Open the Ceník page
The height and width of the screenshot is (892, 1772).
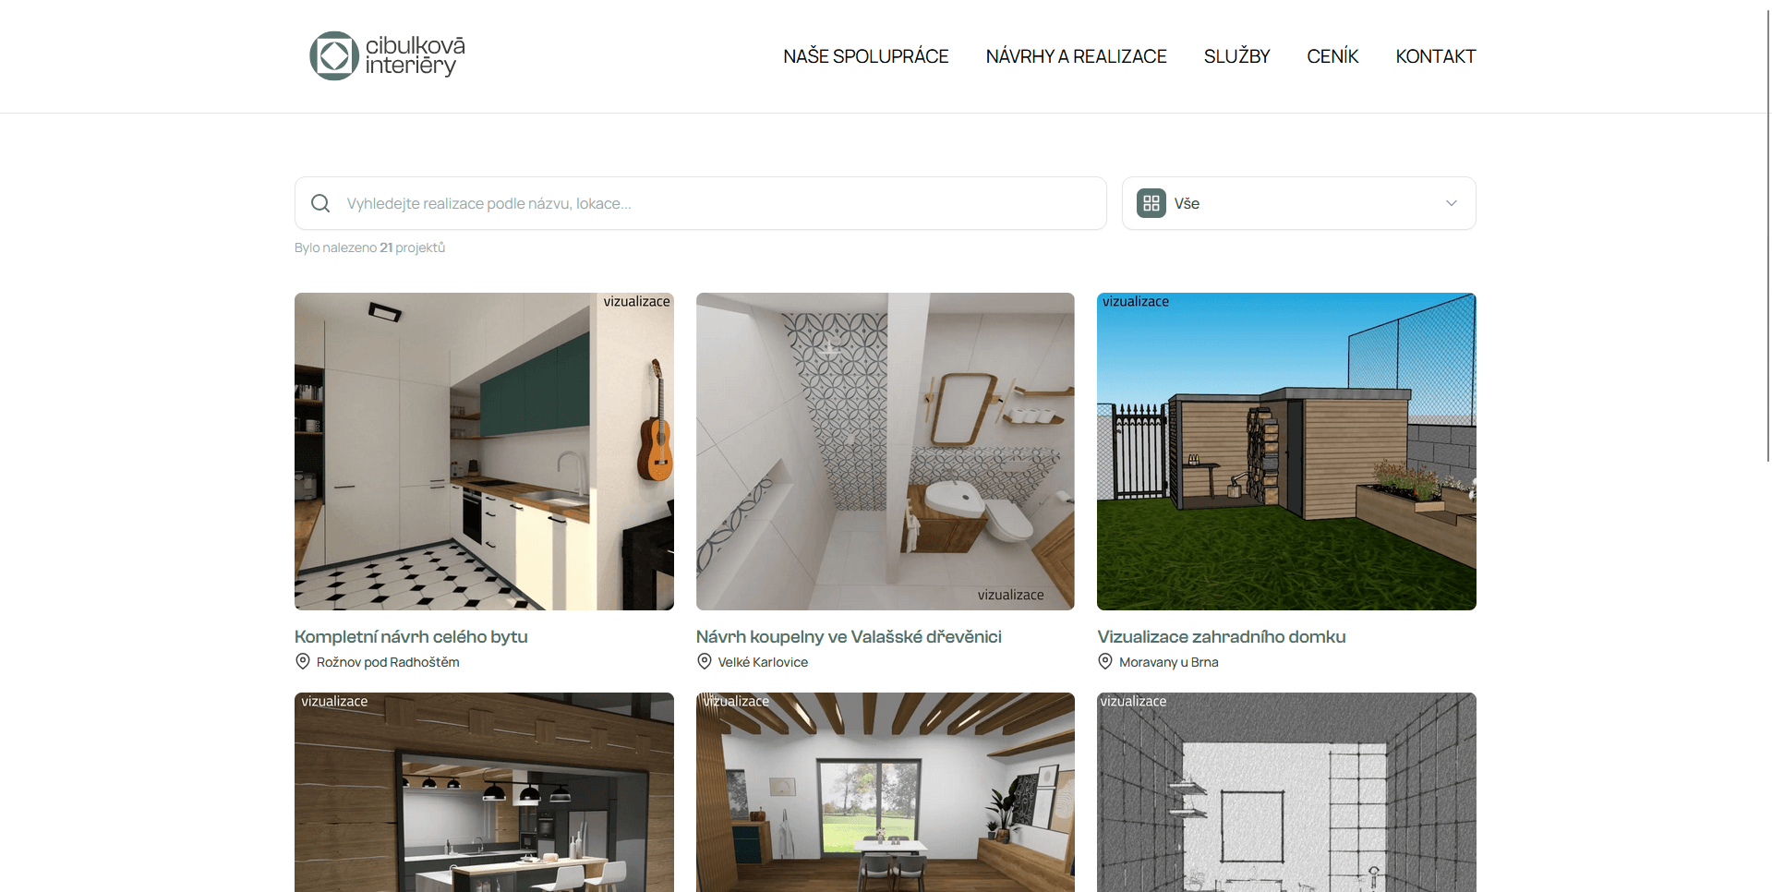(x=1332, y=56)
